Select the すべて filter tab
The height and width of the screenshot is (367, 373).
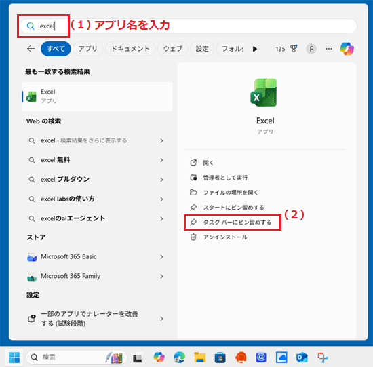coord(56,49)
